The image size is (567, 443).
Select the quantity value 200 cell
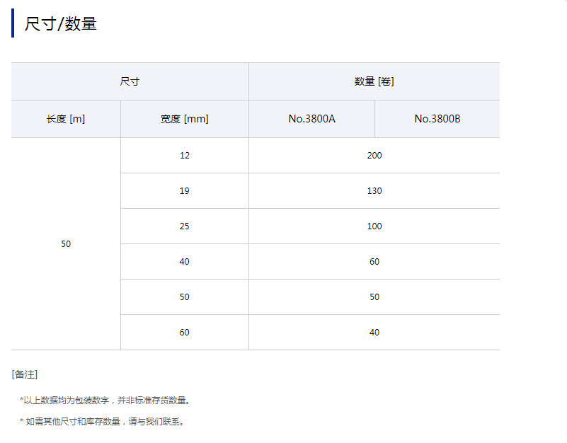click(374, 156)
